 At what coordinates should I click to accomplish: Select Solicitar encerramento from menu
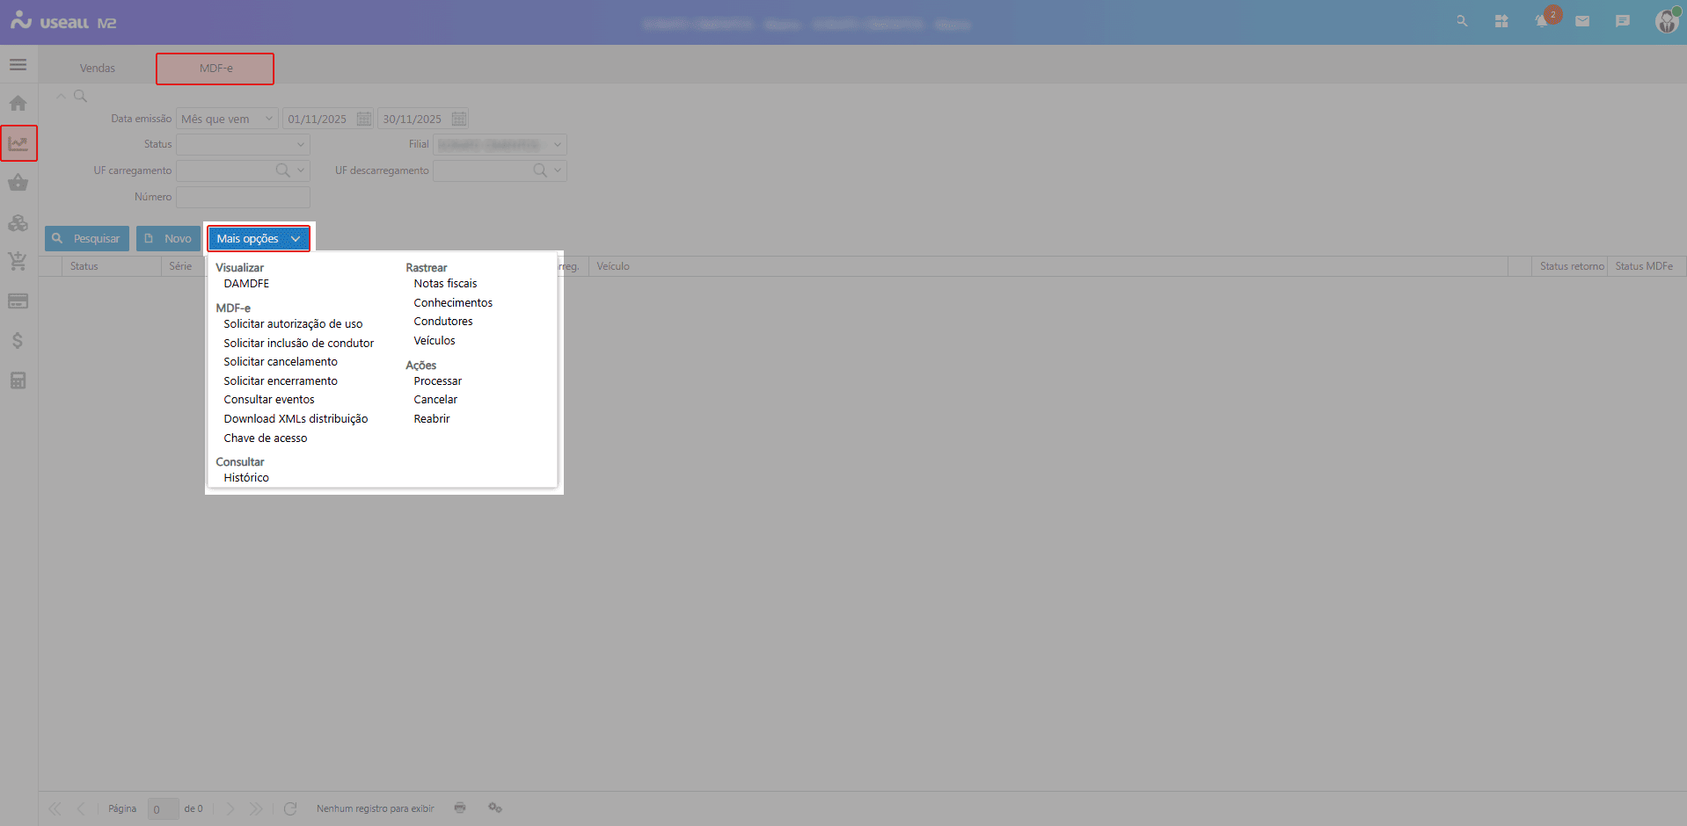pyautogui.click(x=281, y=381)
